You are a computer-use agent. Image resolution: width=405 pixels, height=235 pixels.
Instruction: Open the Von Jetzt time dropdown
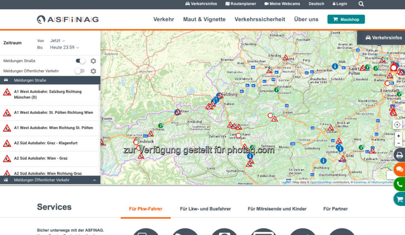pos(57,41)
